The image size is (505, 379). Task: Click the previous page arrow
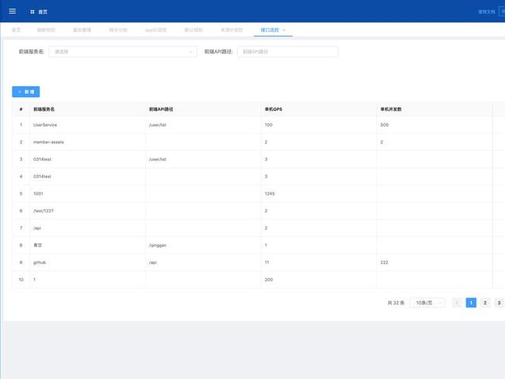(x=457, y=303)
